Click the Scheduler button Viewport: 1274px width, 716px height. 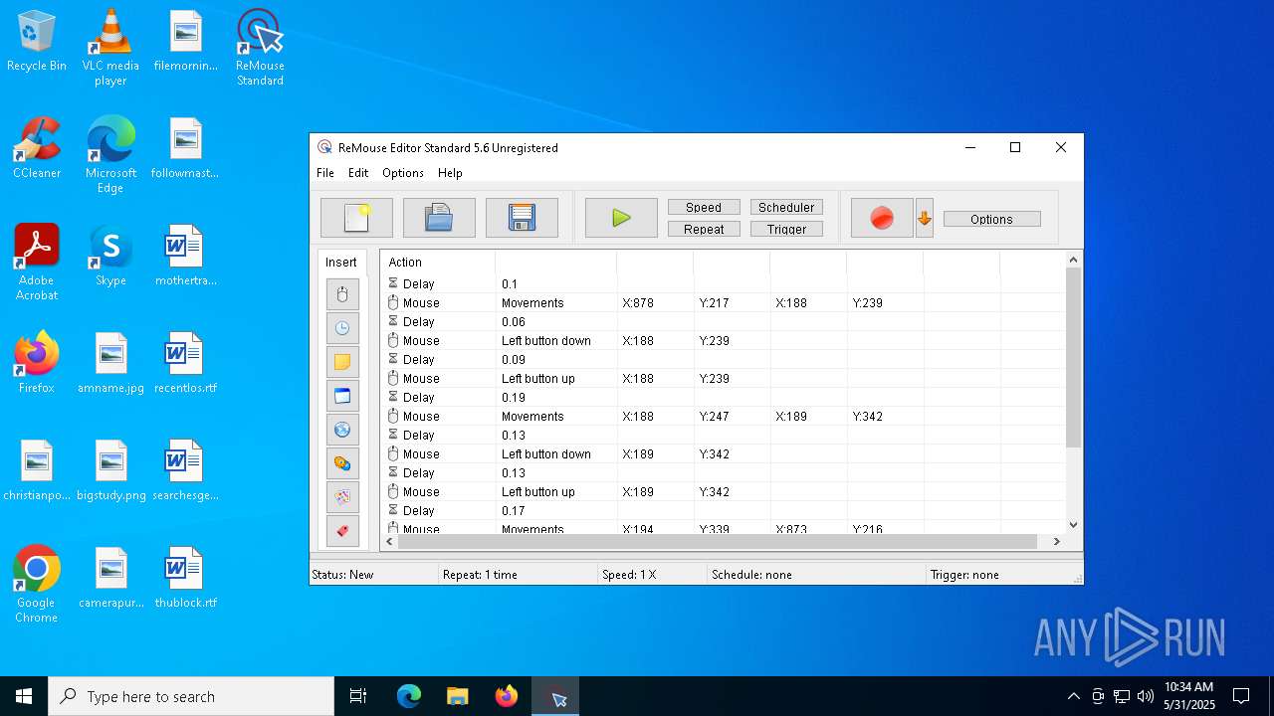(786, 207)
